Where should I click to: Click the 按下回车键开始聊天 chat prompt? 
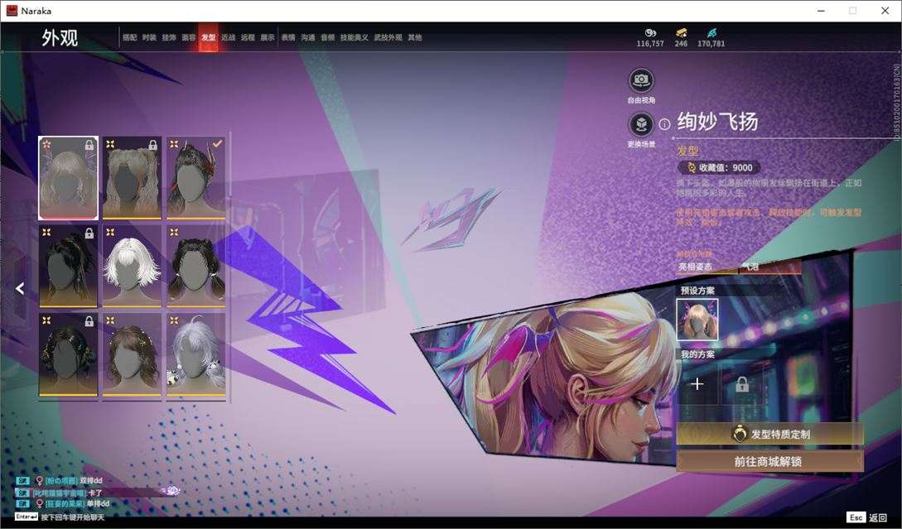tap(73, 517)
